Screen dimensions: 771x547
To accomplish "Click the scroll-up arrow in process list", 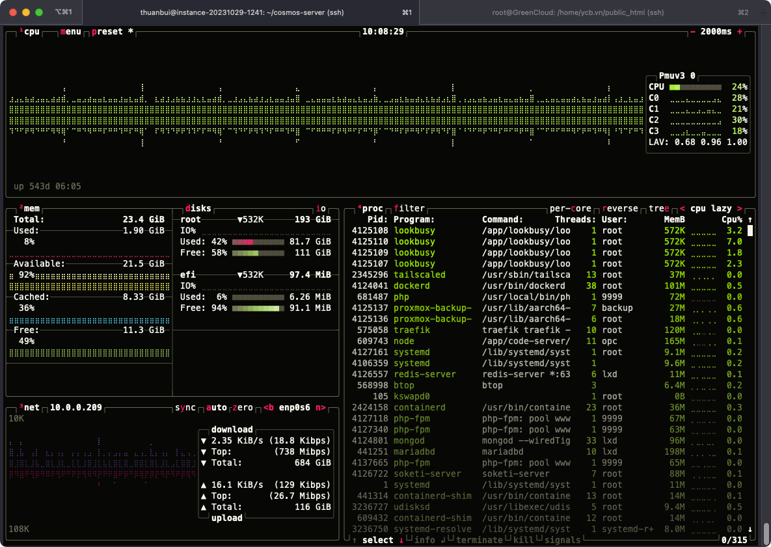I will (750, 220).
